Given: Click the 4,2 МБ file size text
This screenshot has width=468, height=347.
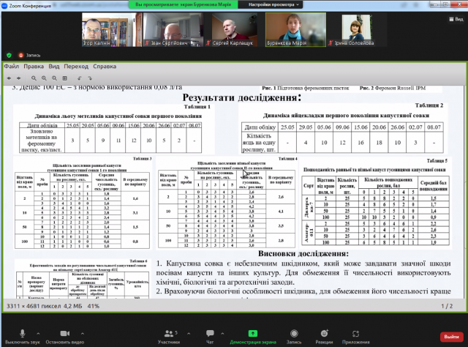Looking at the screenshot, I should pyautogui.click(x=73, y=306).
